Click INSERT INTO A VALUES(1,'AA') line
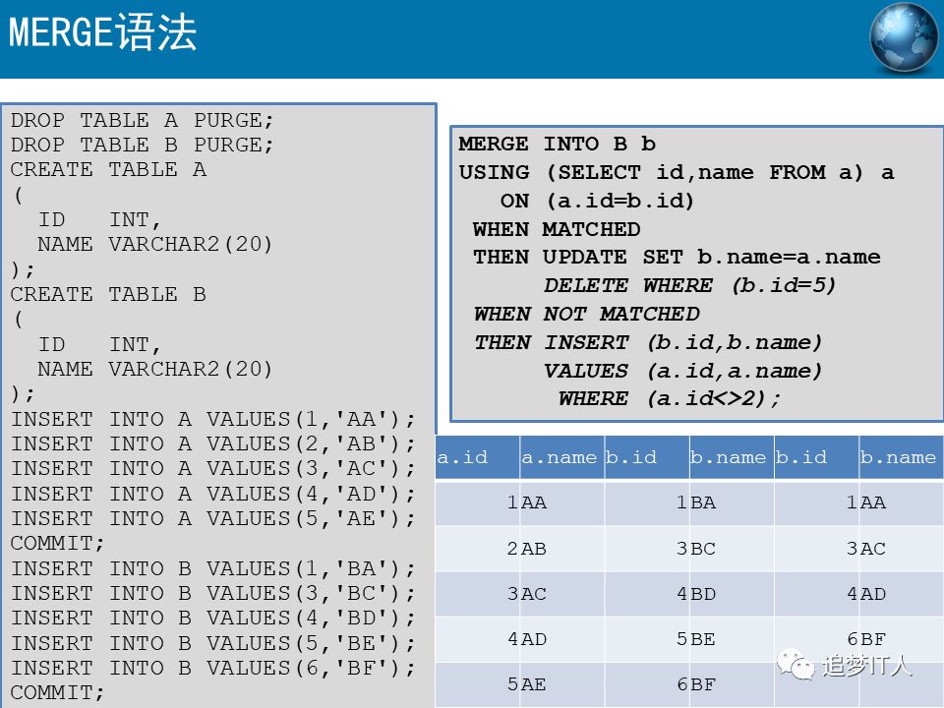Screen dimensions: 944x708 pos(213,419)
